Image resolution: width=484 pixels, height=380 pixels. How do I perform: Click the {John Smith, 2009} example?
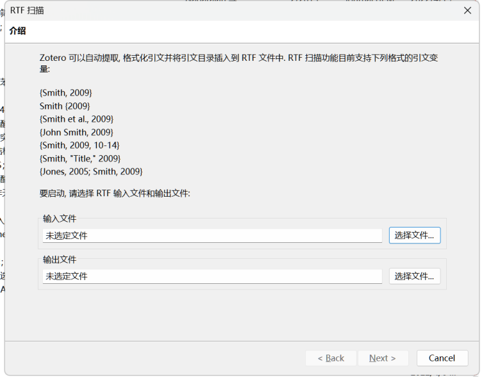click(77, 133)
